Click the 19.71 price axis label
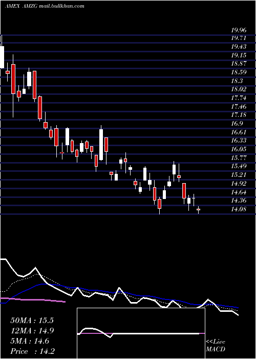 point(239,38)
